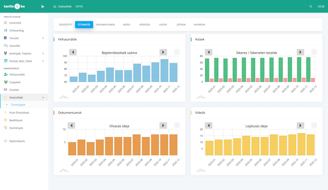Expand Jelvények, Toplista submenu chevron

pyautogui.click(x=43, y=54)
